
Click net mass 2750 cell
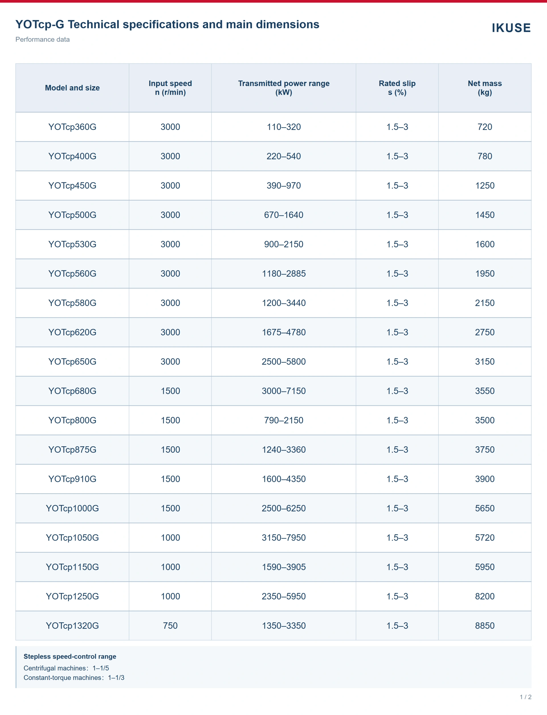[x=485, y=332]
